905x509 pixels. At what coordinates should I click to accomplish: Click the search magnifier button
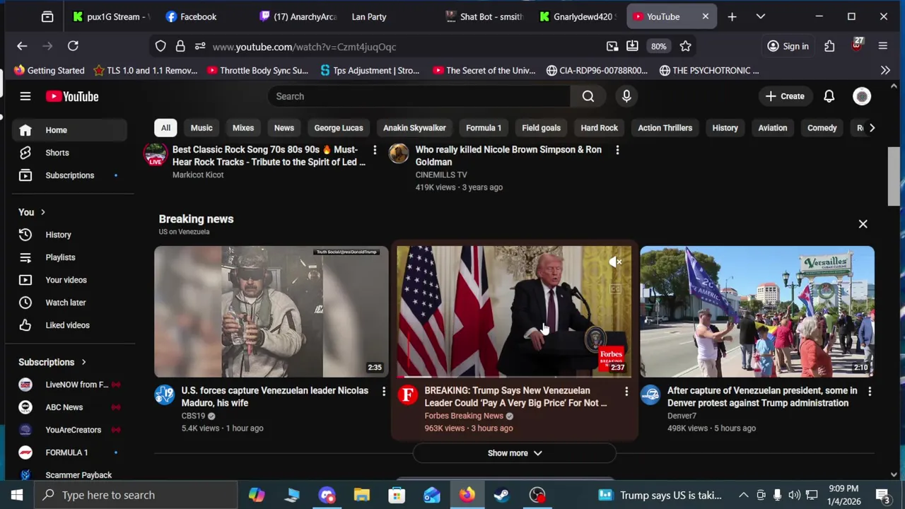(x=588, y=96)
